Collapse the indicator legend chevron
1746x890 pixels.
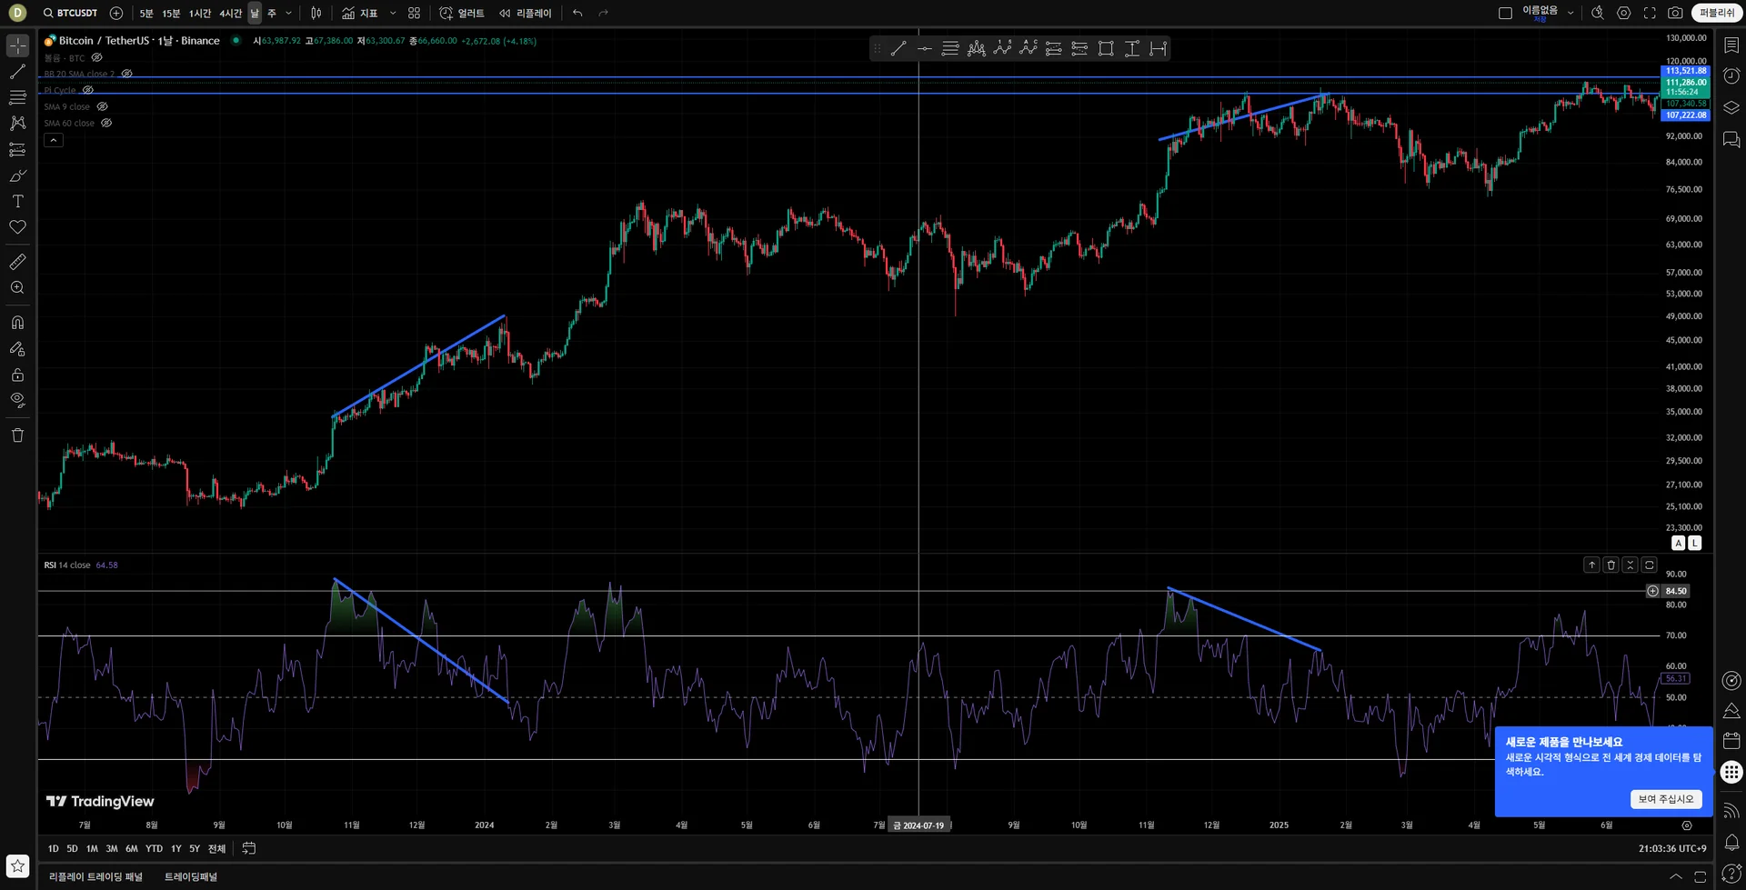[x=54, y=140]
